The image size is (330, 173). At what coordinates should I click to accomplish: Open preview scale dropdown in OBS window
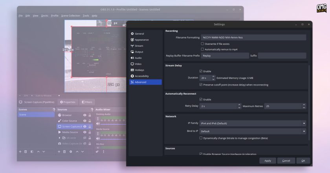59,96
